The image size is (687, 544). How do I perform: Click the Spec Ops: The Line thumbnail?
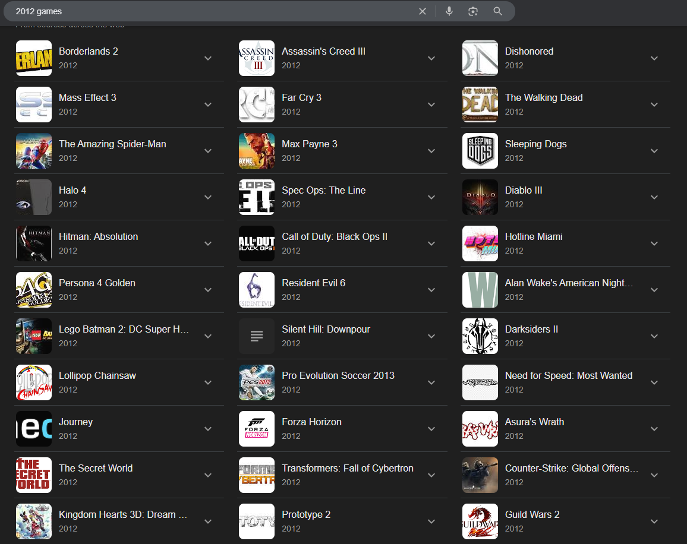coord(257,197)
